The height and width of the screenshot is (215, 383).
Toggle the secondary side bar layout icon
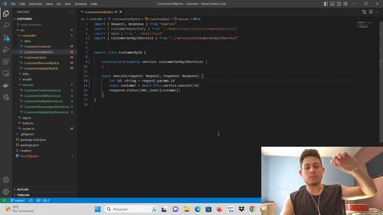pos(339,4)
